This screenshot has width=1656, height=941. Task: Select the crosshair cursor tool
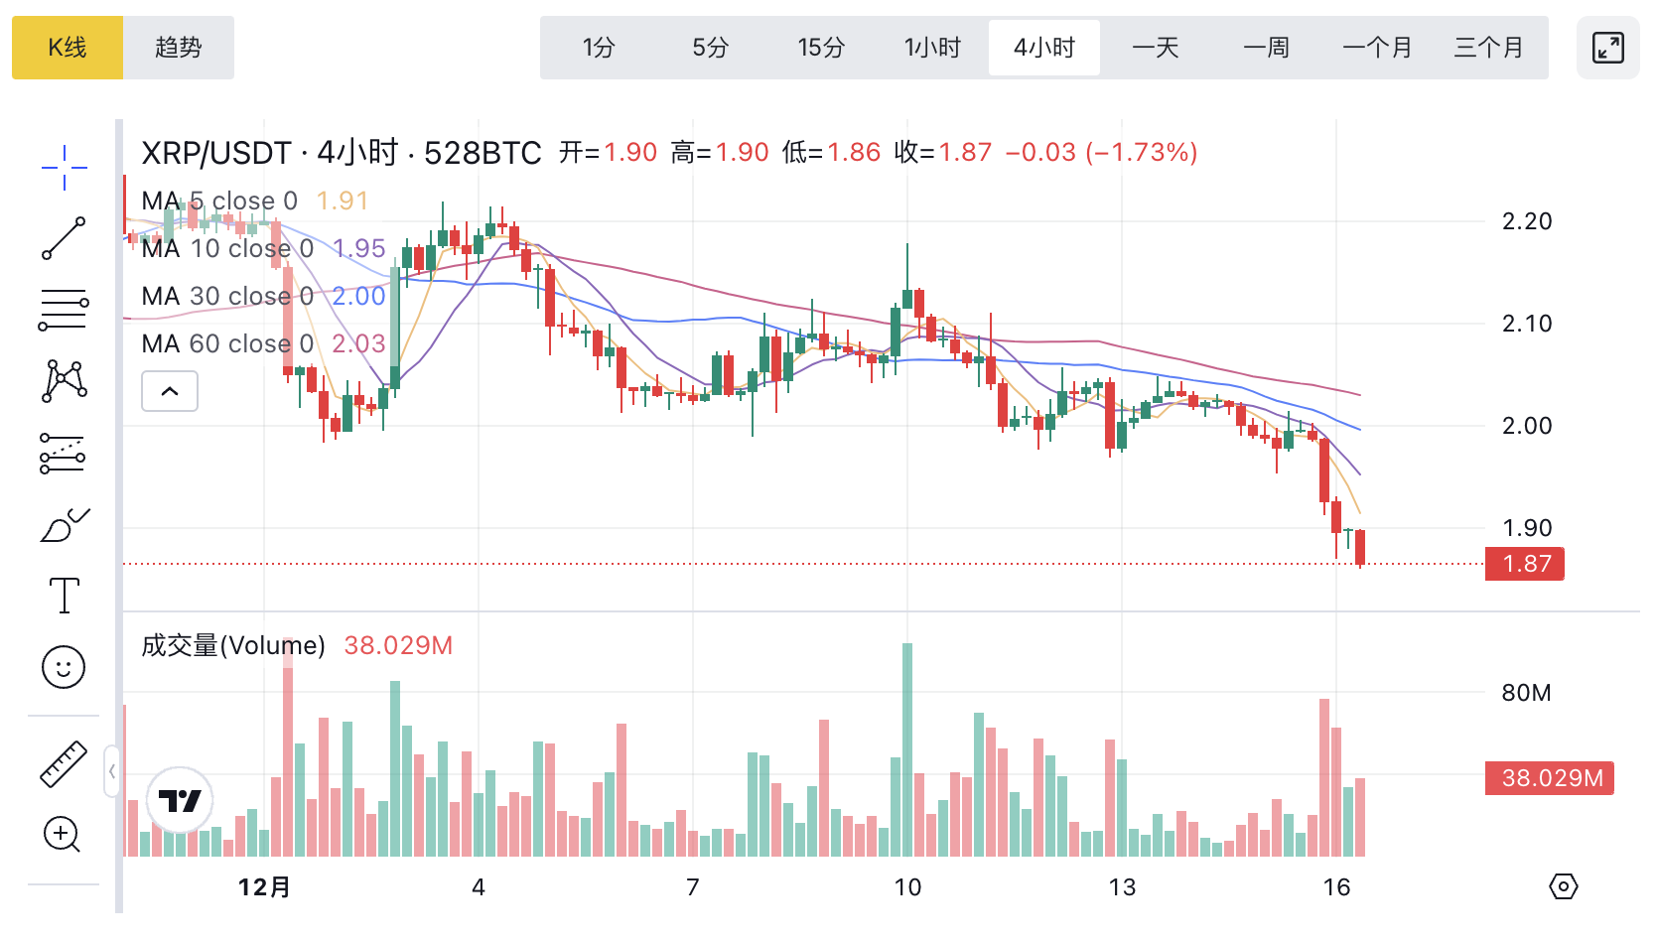coord(64,168)
